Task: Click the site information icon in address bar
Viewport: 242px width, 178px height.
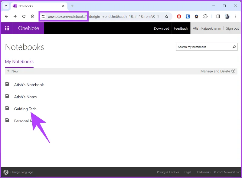Action: [x=43, y=16]
